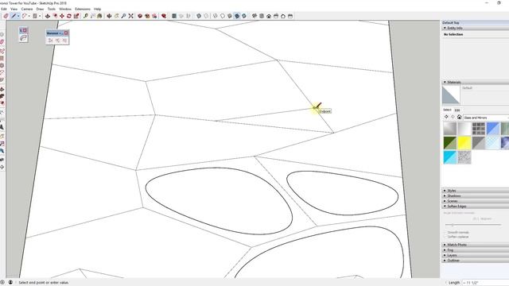Click the In Model home icon

(460, 117)
